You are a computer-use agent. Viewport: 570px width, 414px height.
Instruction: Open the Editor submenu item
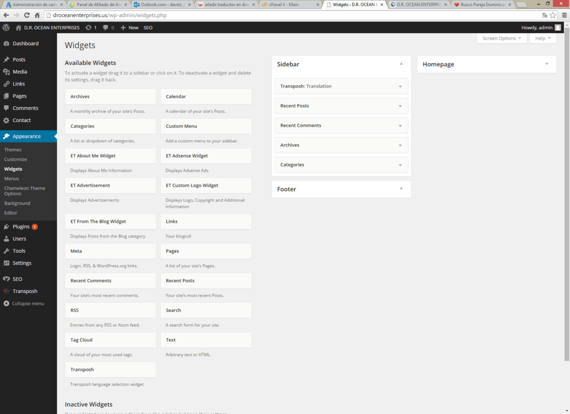tap(10, 213)
